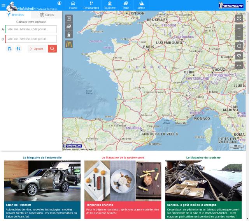Switch map to fullscreen
This screenshot has height=221, width=249.
(x=239, y=18)
